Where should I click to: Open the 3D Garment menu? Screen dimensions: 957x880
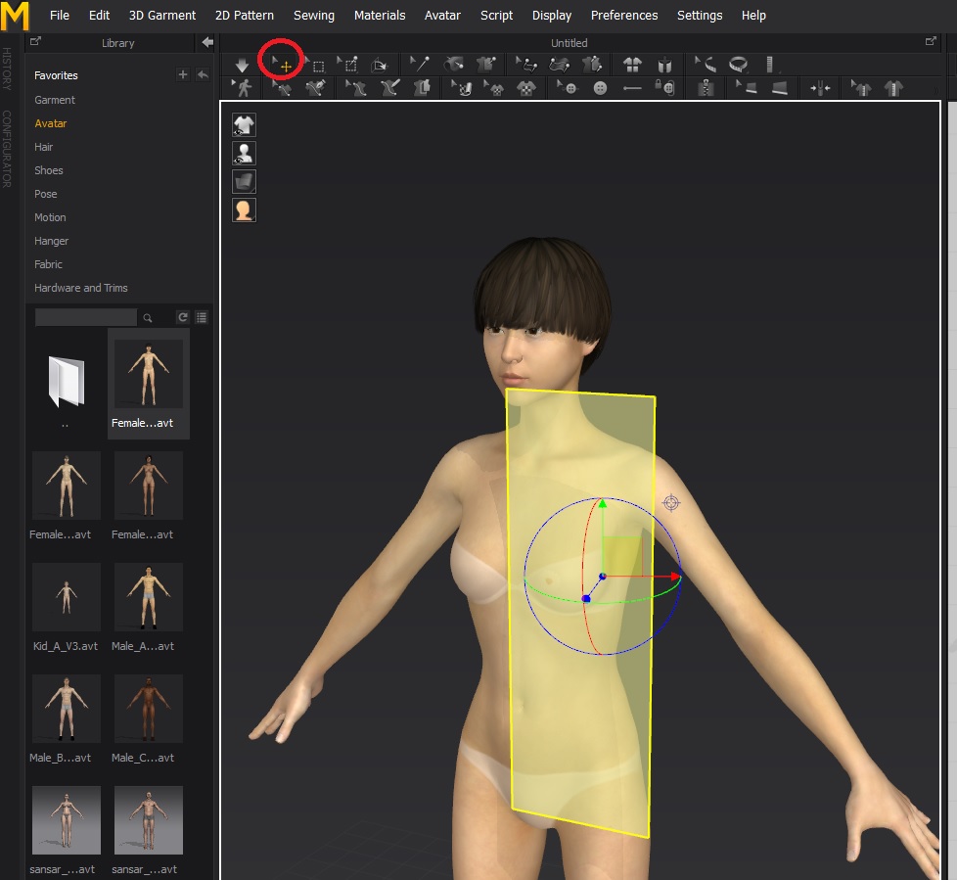pos(162,16)
